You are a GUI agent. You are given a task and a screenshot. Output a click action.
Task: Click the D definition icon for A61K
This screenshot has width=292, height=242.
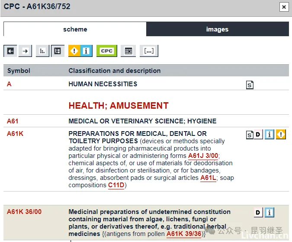click(258, 135)
